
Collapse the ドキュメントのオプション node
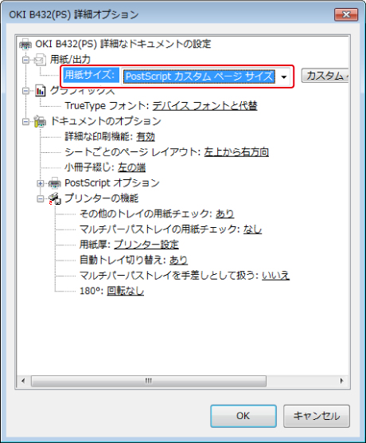coord(25,121)
